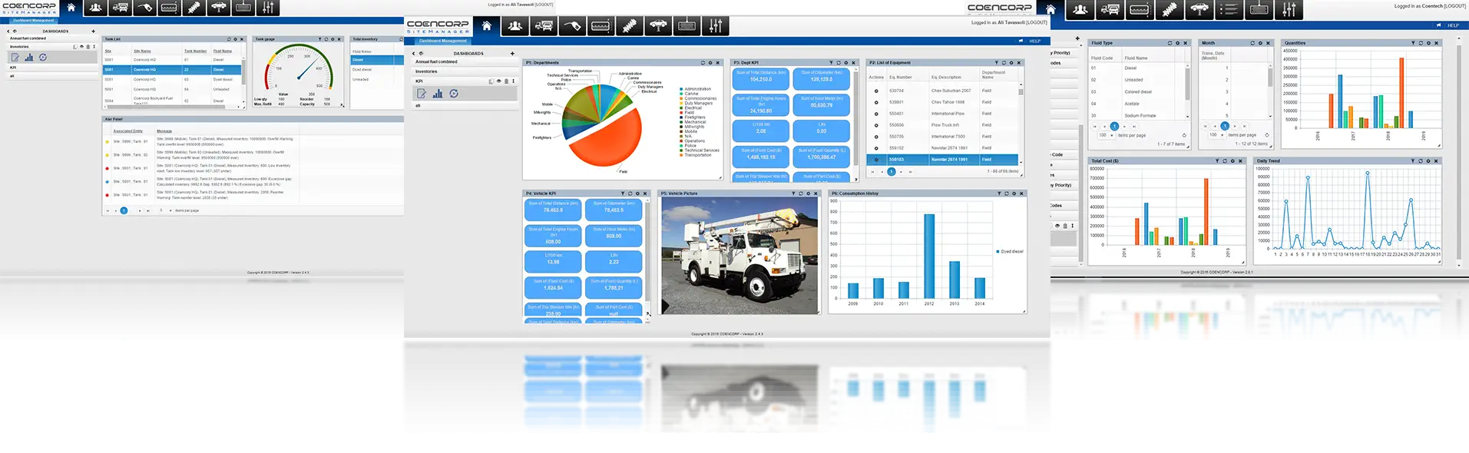Click the tall 2012 bar in Consumption History
Image resolution: width=1469 pixels, height=453 pixels.
929,256
